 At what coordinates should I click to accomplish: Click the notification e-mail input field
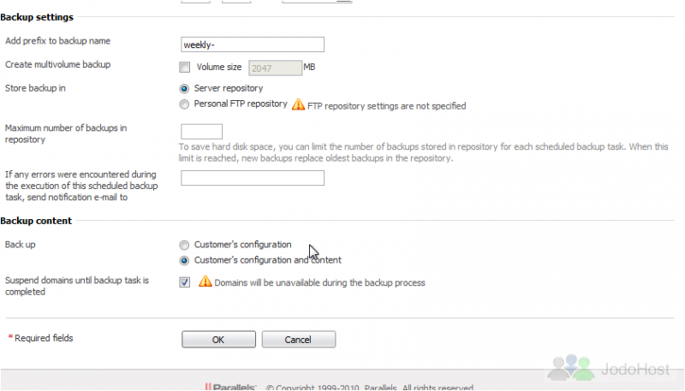point(253,178)
